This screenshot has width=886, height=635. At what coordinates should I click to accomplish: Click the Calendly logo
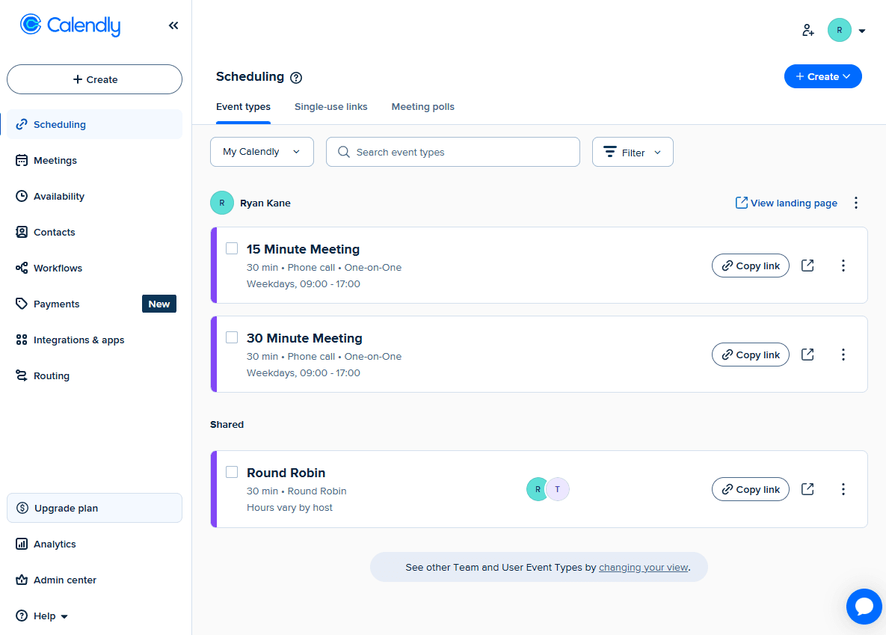coord(70,25)
